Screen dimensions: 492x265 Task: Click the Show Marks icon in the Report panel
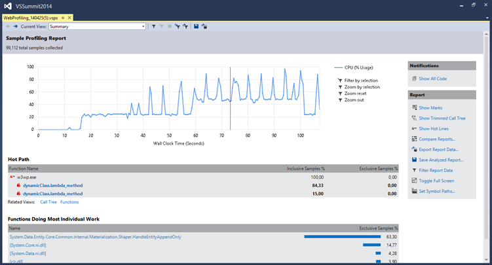pos(414,107)
